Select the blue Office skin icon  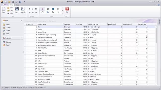[x=53, y=9]
